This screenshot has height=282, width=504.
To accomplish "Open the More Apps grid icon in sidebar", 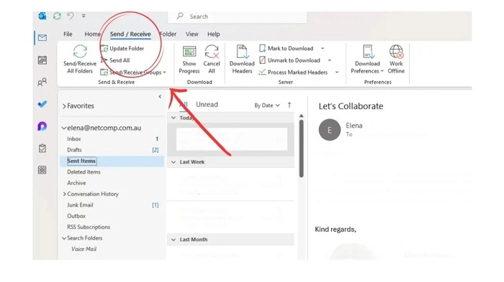I will pos(42,170).
